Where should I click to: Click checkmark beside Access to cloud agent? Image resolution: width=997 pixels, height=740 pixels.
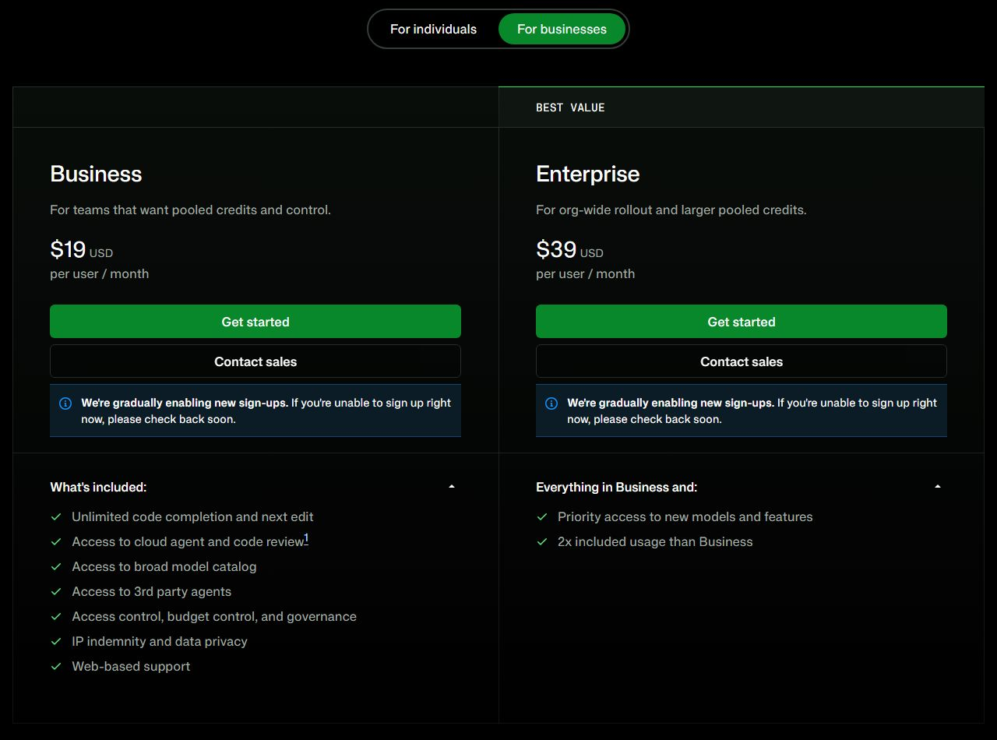56,541
